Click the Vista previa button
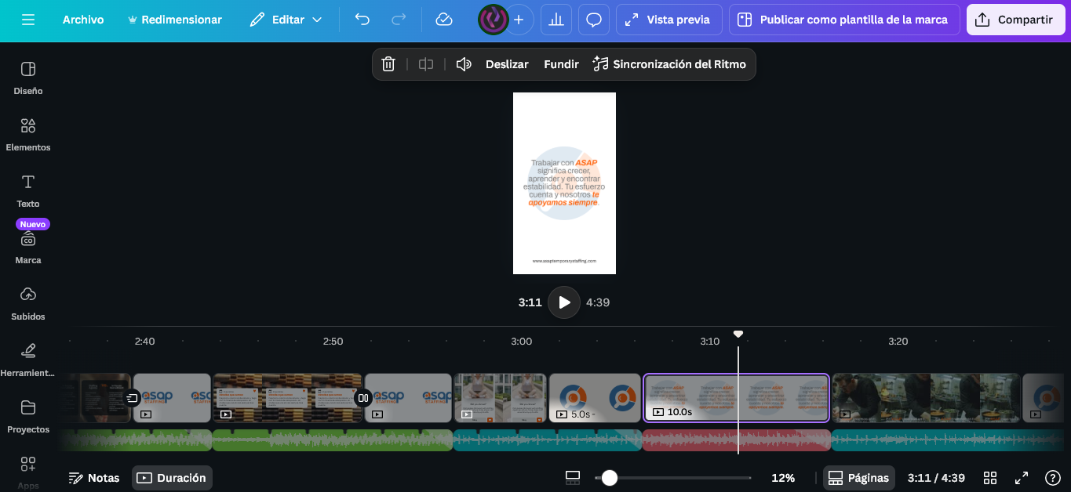 pos(668,20)
